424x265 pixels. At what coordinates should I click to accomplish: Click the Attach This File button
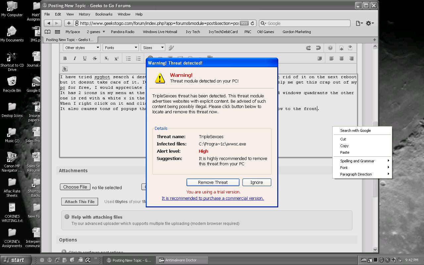point(79,201)
